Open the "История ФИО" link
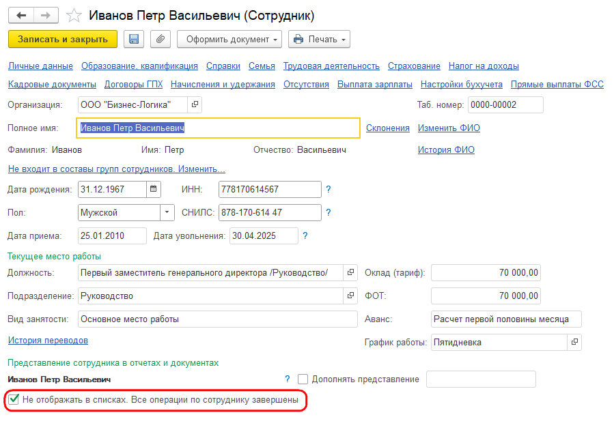 [446, 150]
